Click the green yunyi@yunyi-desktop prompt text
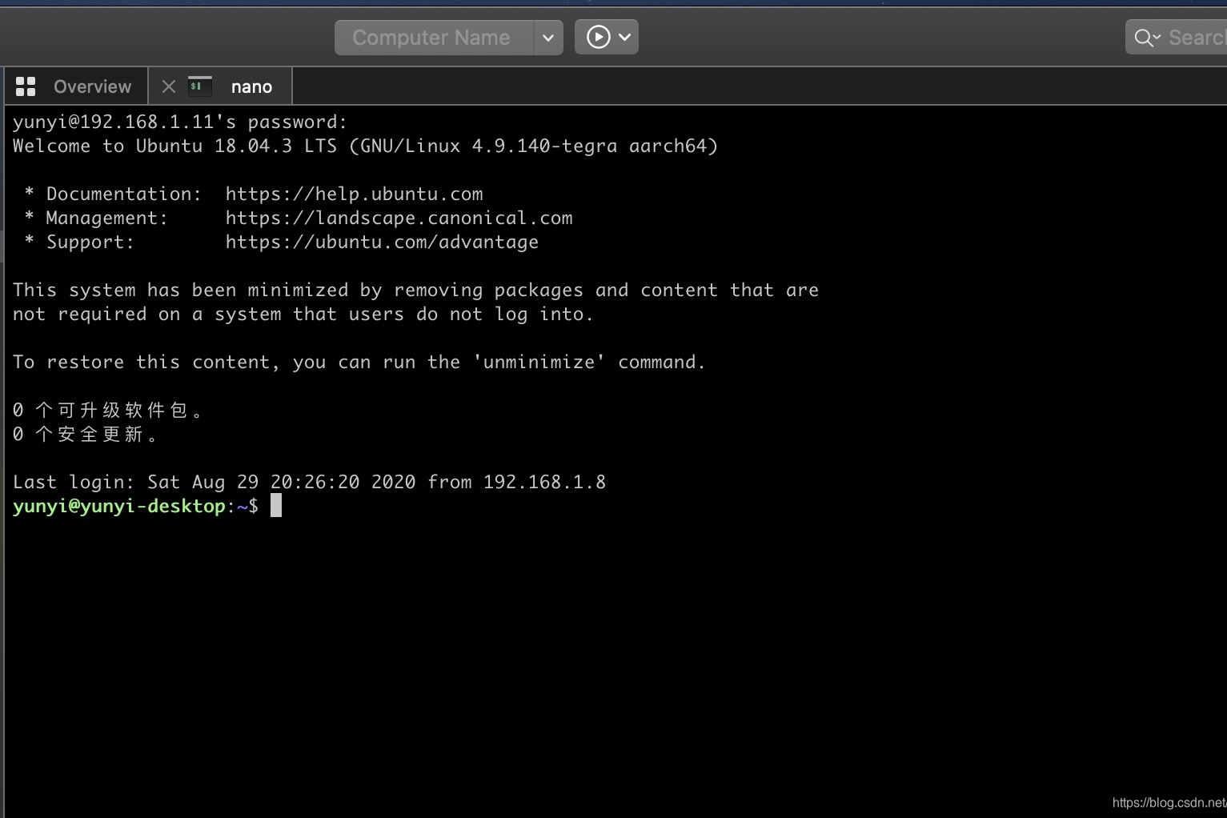 [119, 506]
